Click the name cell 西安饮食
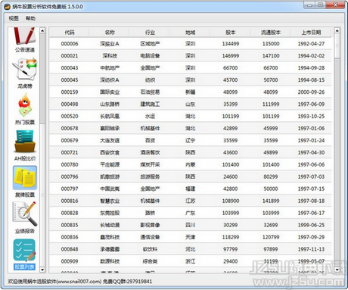Screen dimensions: 348x290 coord(110,152)
